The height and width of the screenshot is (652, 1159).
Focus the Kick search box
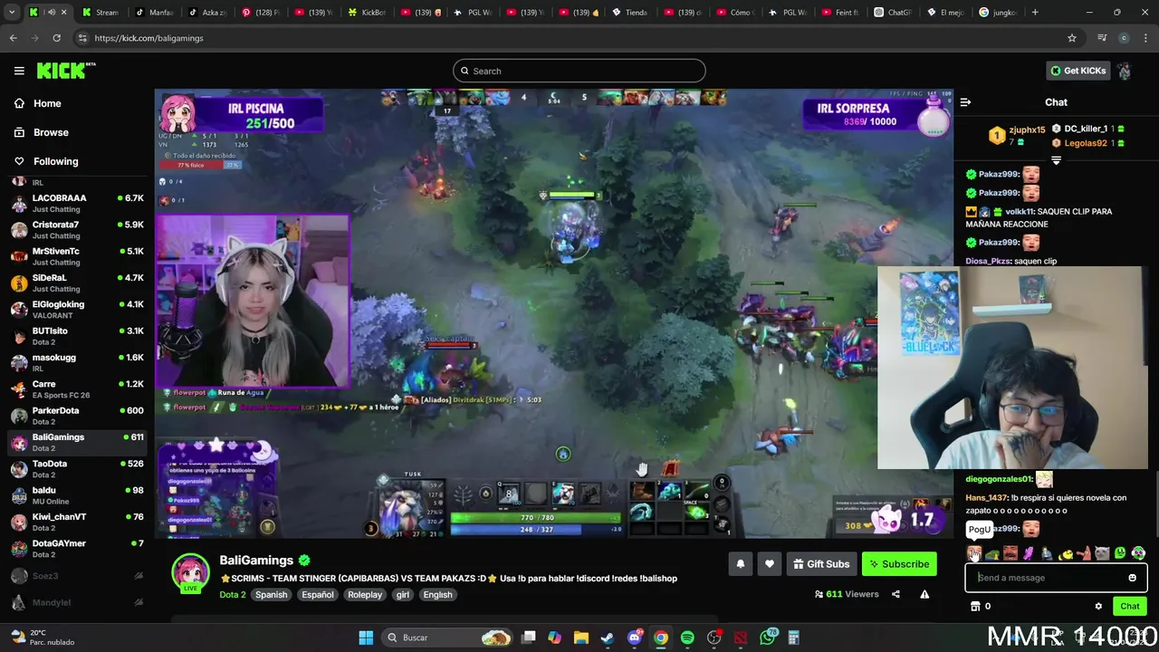579,71
